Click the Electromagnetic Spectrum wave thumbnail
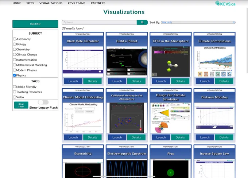Image resolution: width=248 pixels, height=178 pixels. pyautogui.click(x=127, y=169)
